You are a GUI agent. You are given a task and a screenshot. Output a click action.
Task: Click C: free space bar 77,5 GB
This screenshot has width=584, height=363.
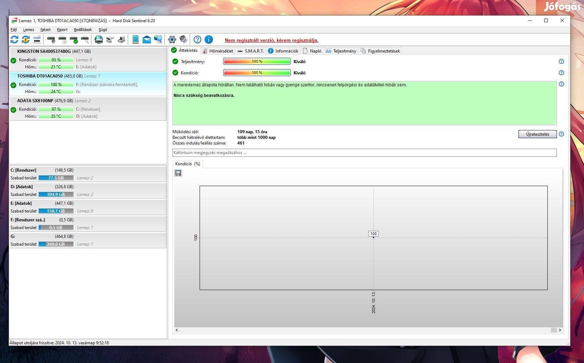[x=56, y=178]
